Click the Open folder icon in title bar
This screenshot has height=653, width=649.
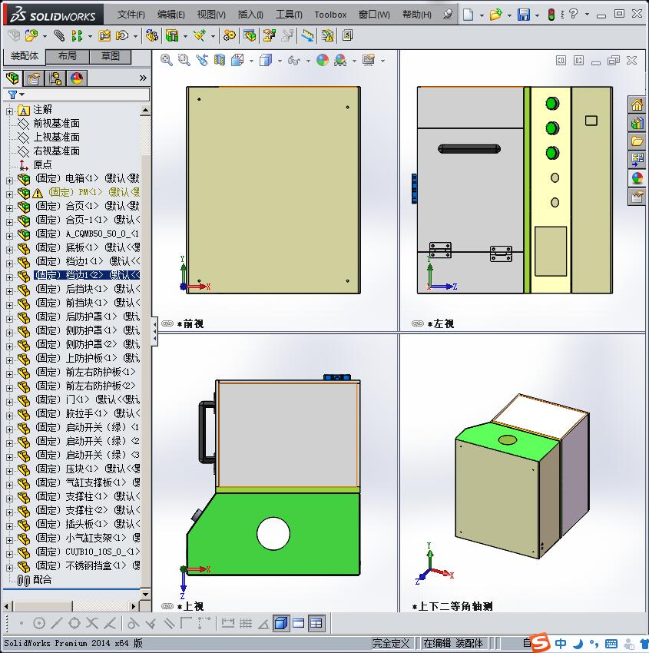coord(495,15)
